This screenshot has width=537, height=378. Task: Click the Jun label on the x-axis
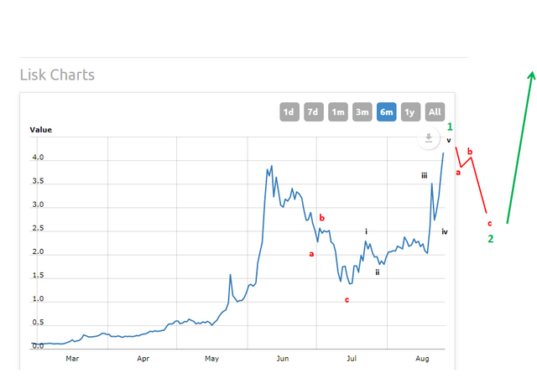pyautogui.click(x=282, y=358)
